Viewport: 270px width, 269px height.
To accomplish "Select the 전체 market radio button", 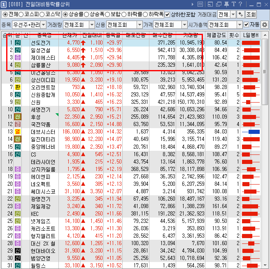I will point(5,14).
